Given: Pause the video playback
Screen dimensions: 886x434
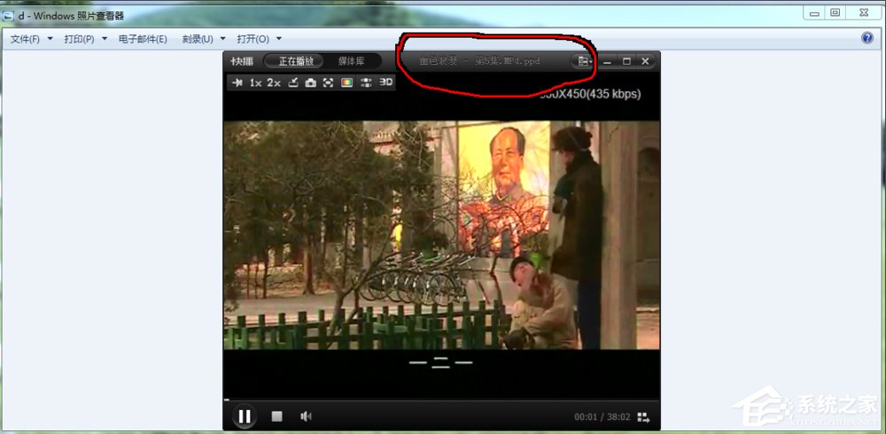Looking at the screenshot, I should tap(245, 416).
